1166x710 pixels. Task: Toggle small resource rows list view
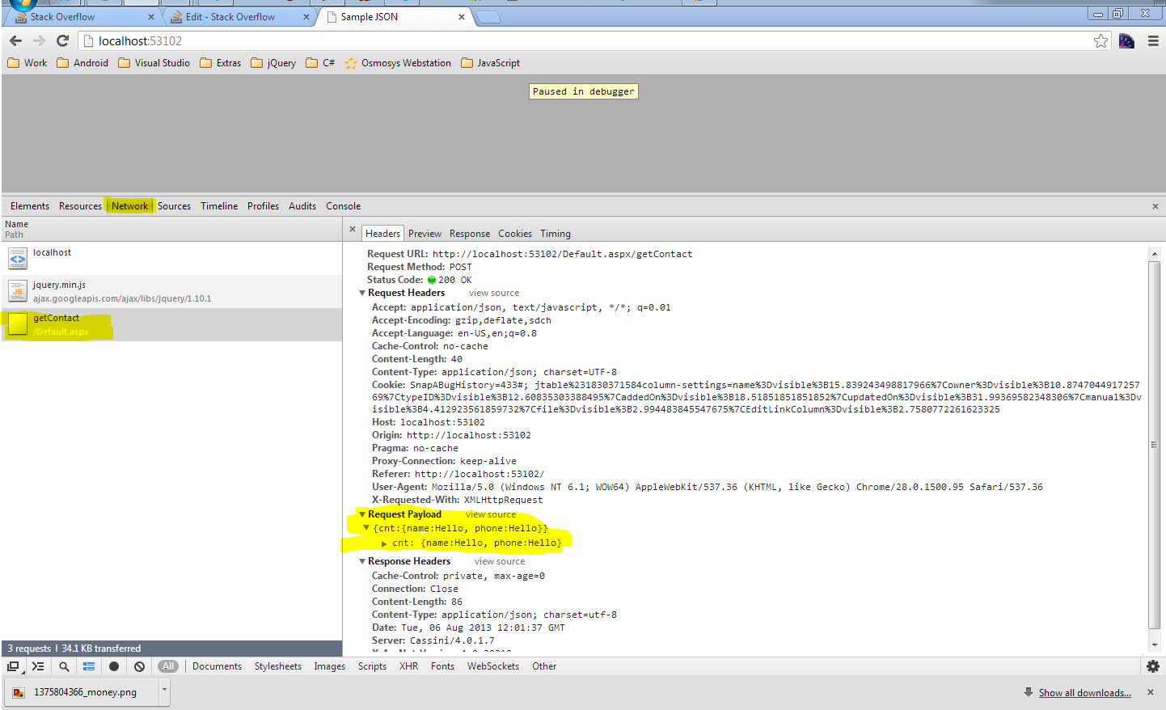89,666
